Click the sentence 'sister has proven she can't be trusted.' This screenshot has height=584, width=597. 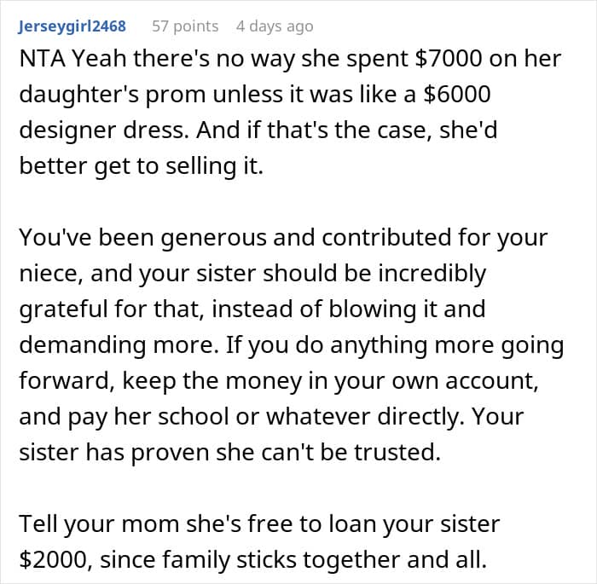[x=230, y=453]
